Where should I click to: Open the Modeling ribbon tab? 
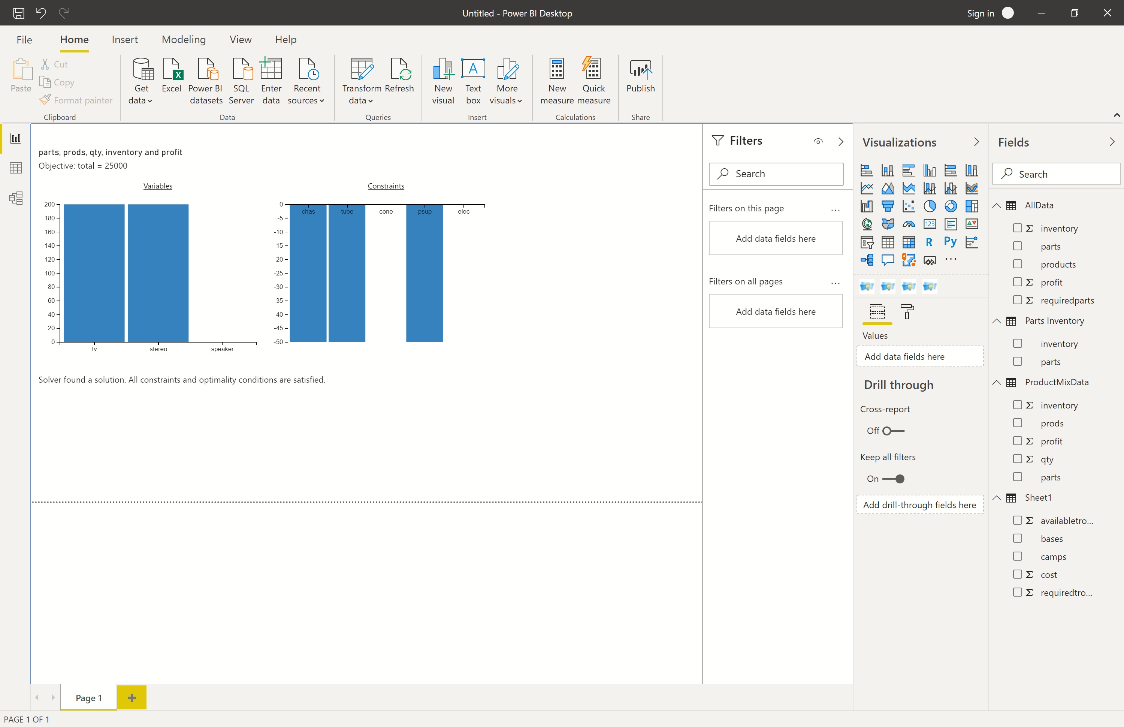pyautogui.click(x=184, y=40)
